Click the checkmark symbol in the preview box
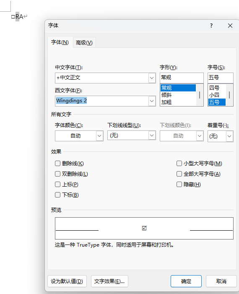The height and width of the screenshot is (294, 239). tap(144, 228)
